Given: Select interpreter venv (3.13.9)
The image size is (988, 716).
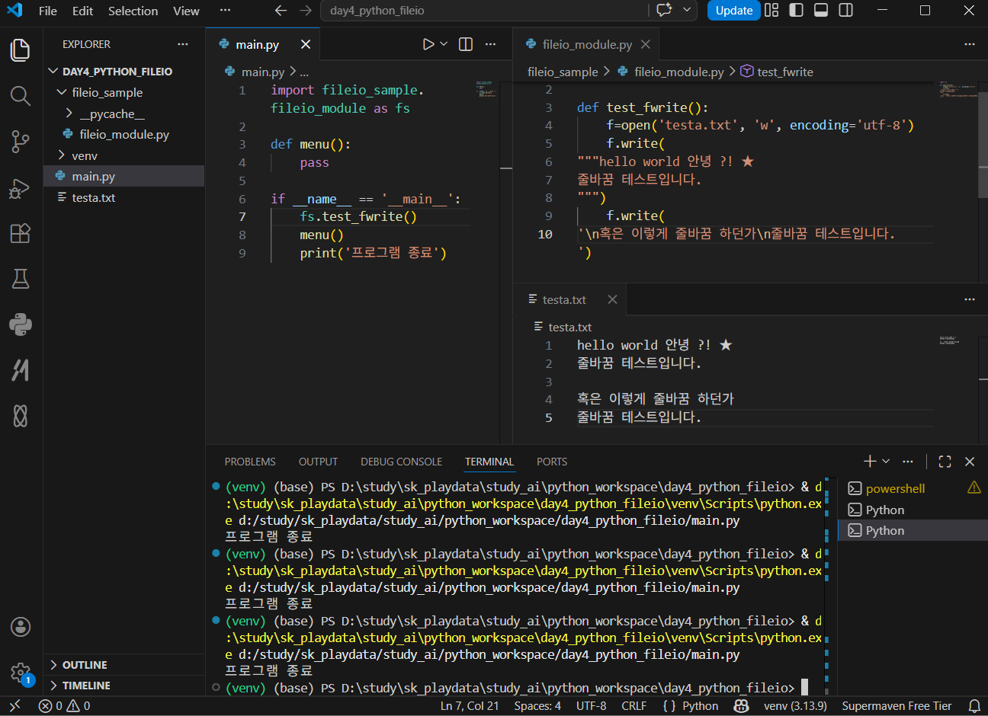Looking at the screenshot, I should click(795, 706).
